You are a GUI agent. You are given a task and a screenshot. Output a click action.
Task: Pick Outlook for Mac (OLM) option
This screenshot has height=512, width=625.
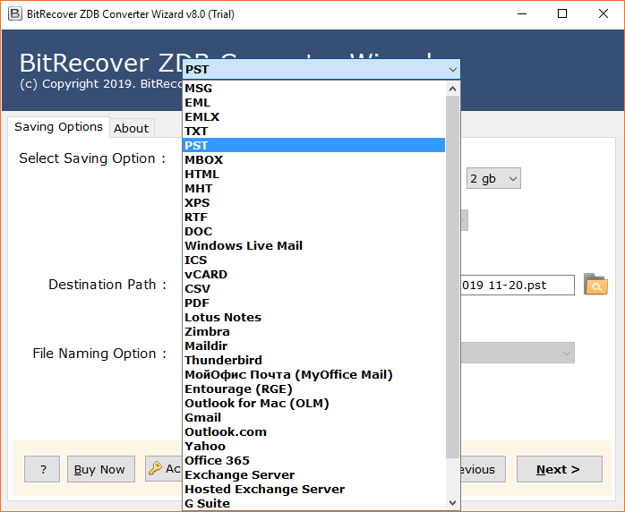click(x=313, y=404)
